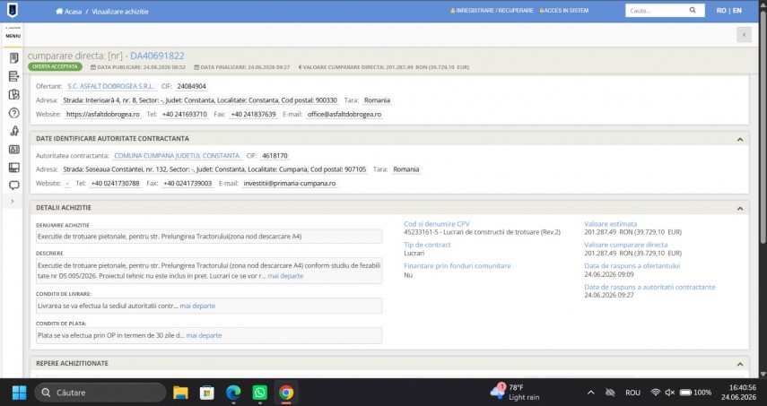Select authority fax +40 0241739003
Viewport: 767px width, 406px height.
coord(187,184)
